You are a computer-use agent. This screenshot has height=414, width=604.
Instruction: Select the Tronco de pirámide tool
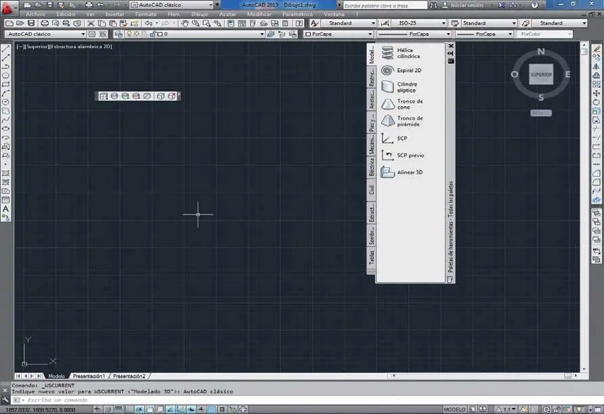pyautogui.click(x=409, y=121)
